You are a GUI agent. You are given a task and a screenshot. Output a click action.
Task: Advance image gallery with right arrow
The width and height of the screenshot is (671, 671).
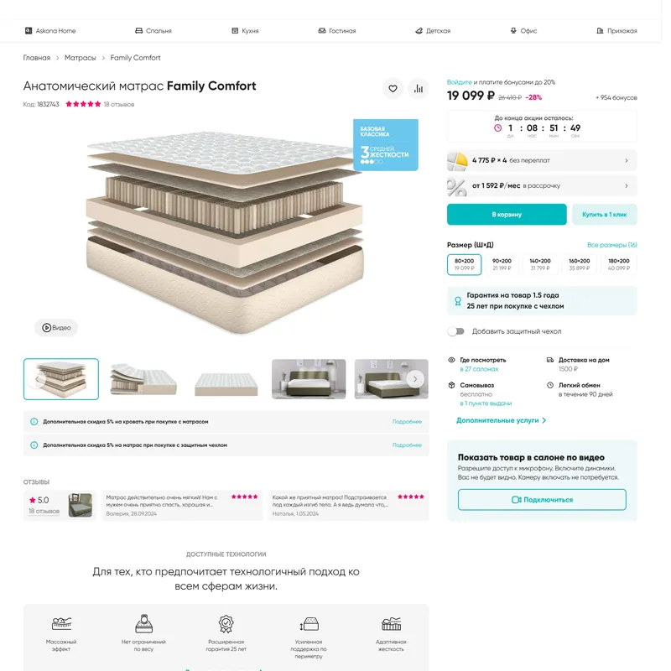(415, 379)
